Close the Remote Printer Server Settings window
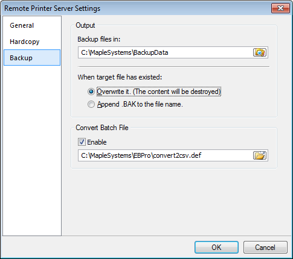The image size is (293, 259). tap(280, 8)
